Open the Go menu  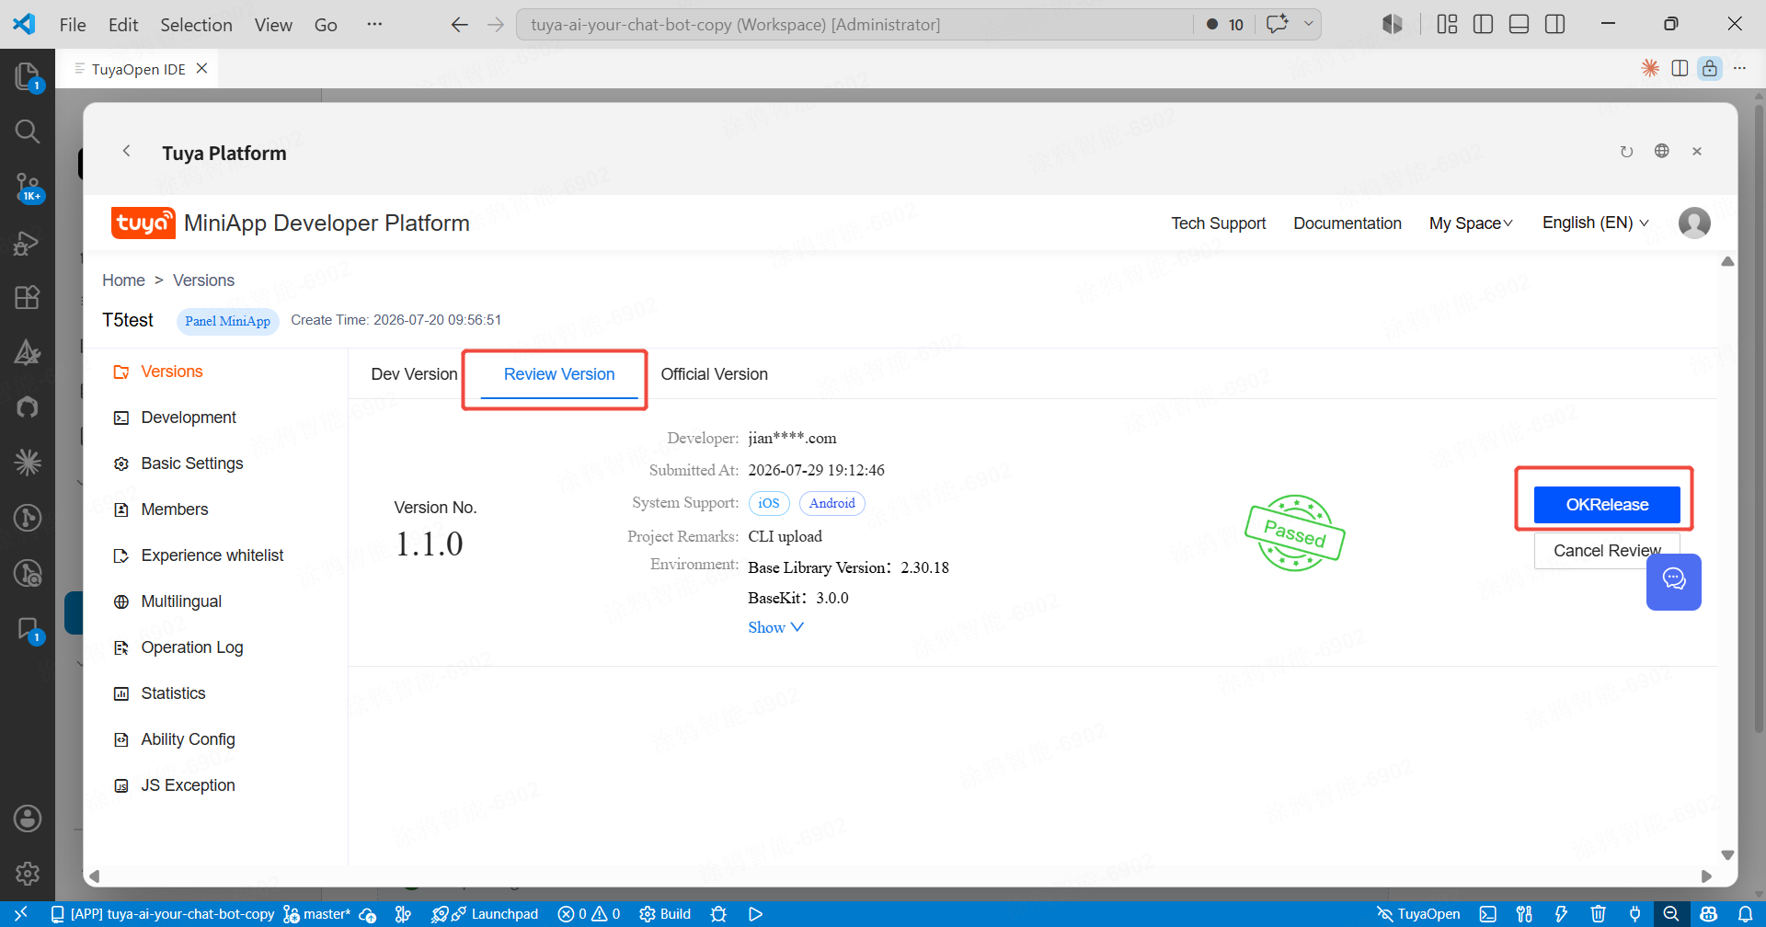coord(326,25)
